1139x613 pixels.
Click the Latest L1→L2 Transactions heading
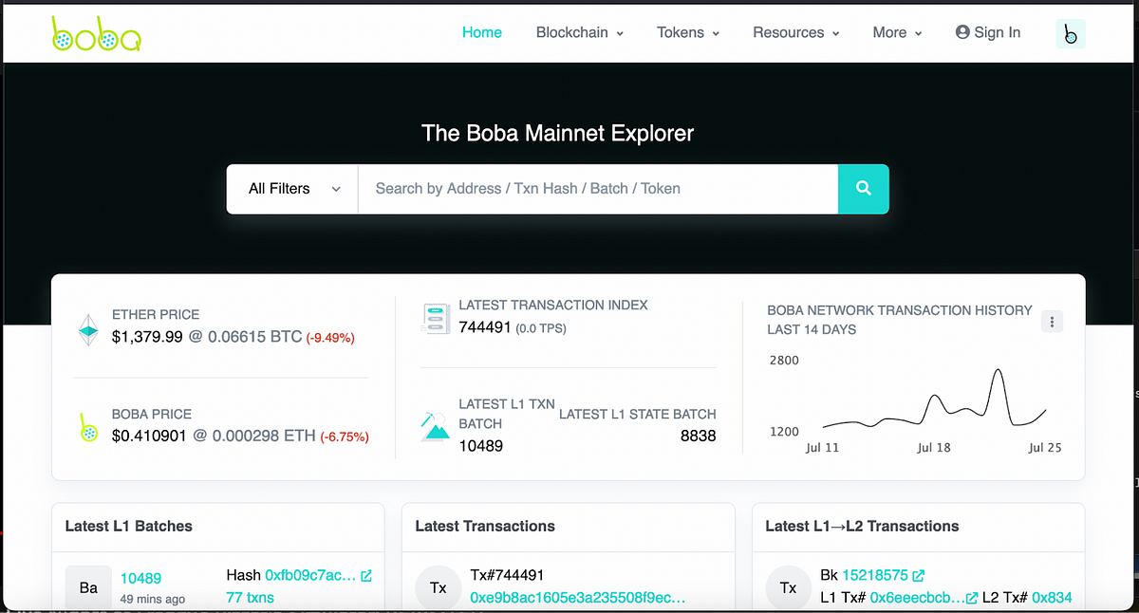[862, 526]
